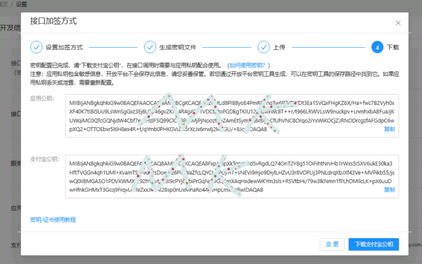
Task: Copy the 支付宝公钥 key with 复制
Action: [x=389, y=189]
